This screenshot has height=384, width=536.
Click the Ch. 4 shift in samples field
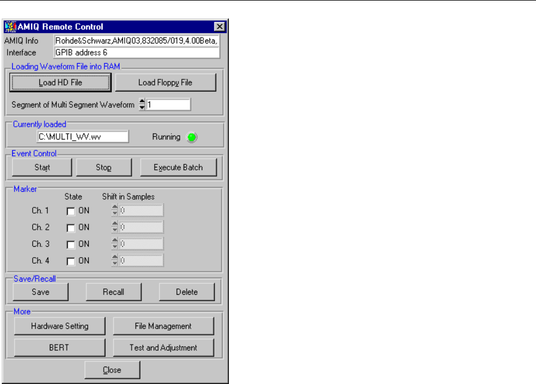pyautogui.click(x=141, y=261)
